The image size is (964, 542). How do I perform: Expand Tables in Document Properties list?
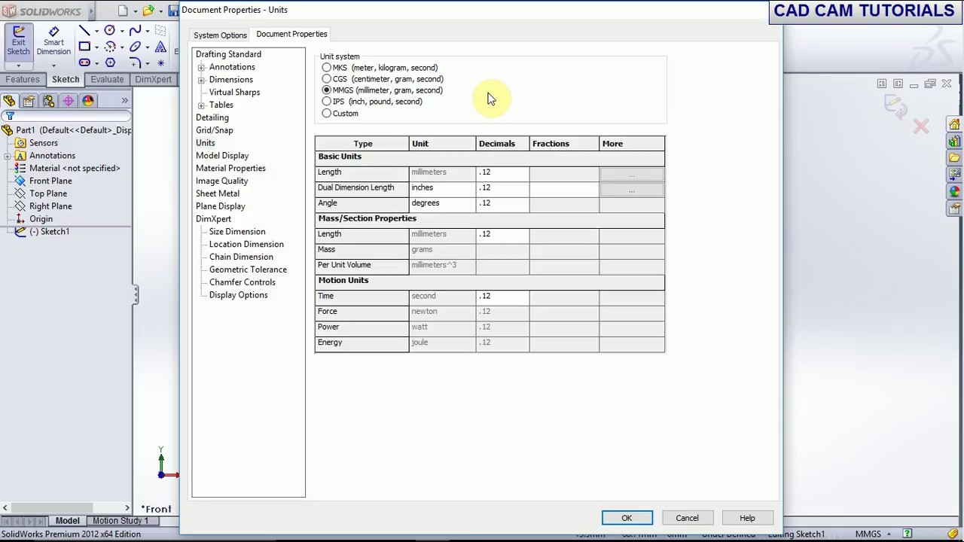201,105
